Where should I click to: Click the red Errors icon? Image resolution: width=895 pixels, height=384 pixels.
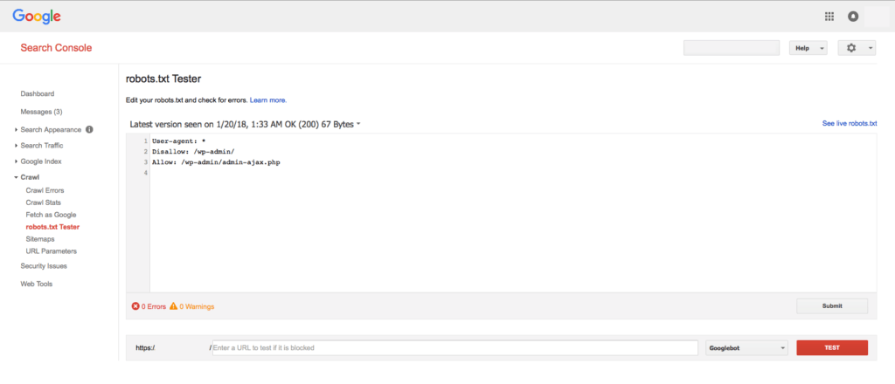click(x=135, y=306)
